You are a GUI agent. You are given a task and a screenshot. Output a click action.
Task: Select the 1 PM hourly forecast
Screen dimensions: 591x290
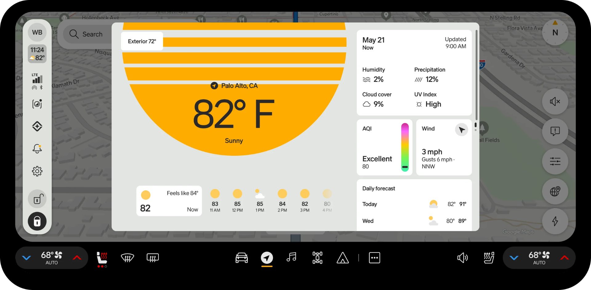point(260,201)
